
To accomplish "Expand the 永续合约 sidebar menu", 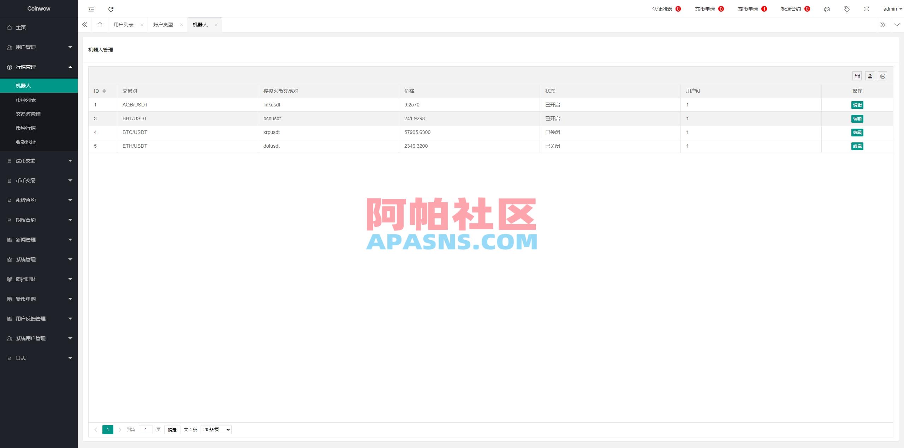I will point(39,200).
